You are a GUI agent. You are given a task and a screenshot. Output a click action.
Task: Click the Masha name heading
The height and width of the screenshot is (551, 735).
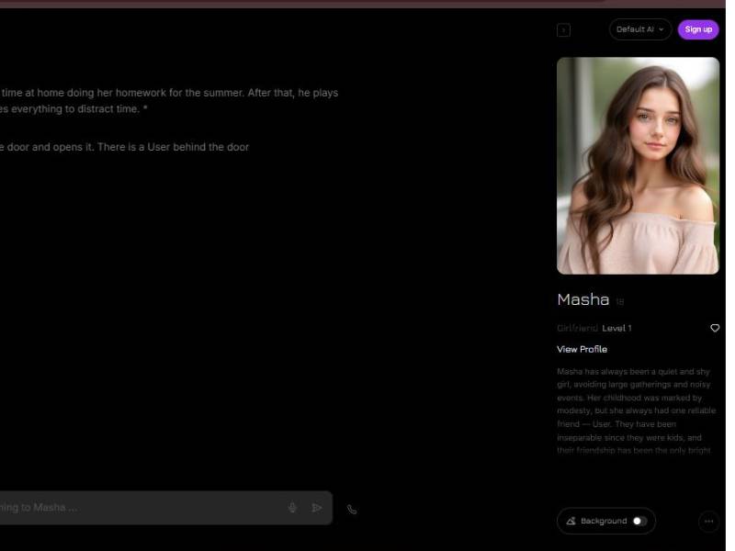click(x=582, y=299)
